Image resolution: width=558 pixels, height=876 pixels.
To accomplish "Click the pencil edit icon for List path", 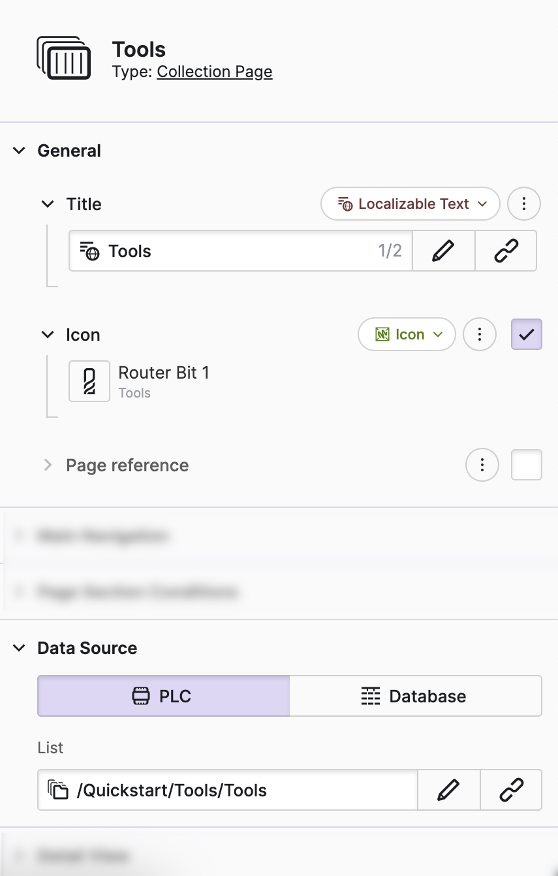I will (x=448, y=790).
